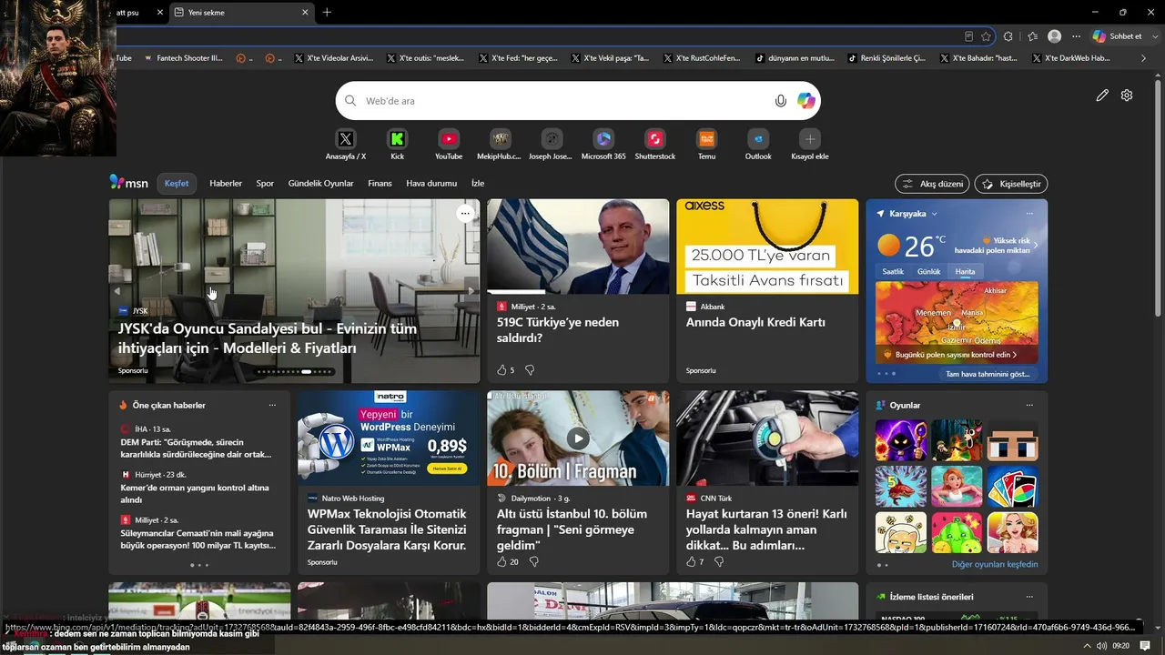Close the Yeni sekme tab
The image size is (1165, 655).
[303, 12]
